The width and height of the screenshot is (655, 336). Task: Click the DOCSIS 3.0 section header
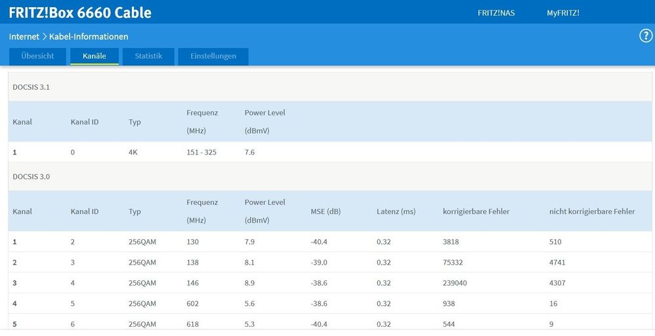(x=32, y=177)
